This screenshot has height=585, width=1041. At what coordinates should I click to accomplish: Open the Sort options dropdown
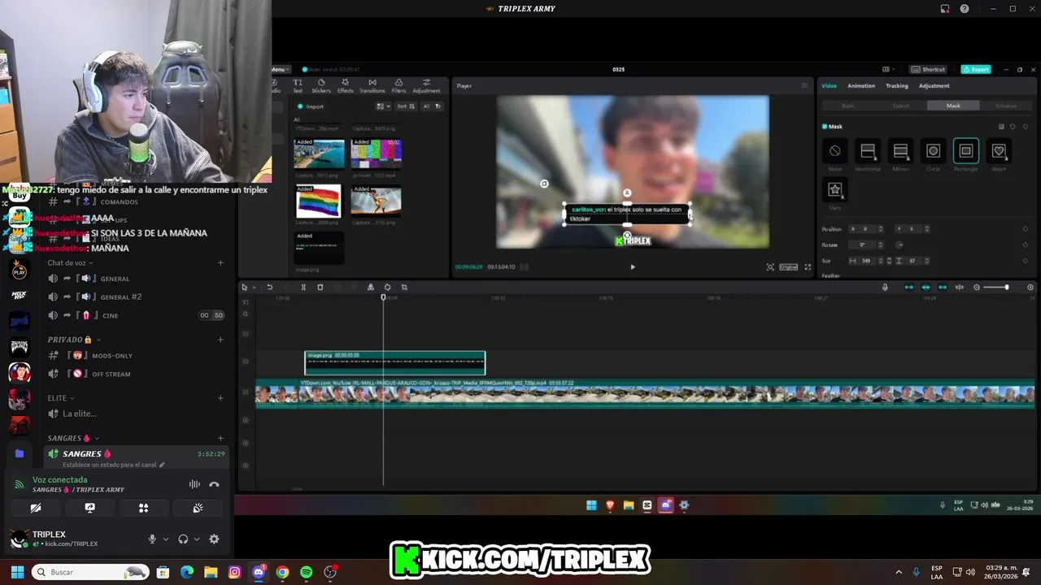[407, 106]
